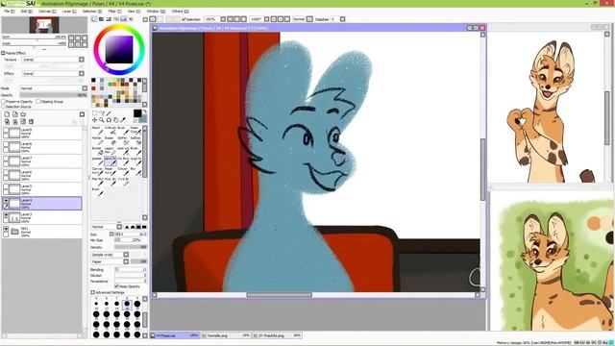Delete the current layer via trash icon
The height and width of the screenshot is (346, 615).
pos(32,122)
